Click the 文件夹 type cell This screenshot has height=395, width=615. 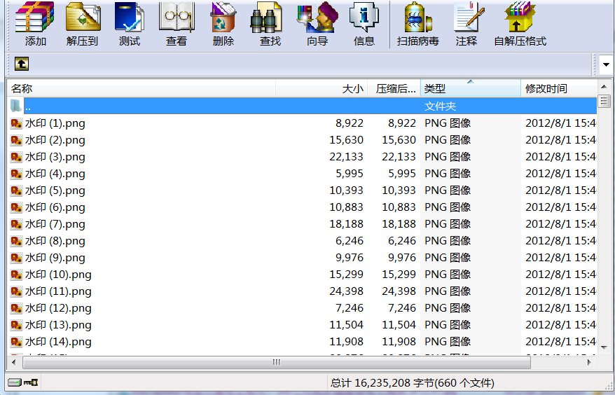pyautogui.click(x=440, y=106)
